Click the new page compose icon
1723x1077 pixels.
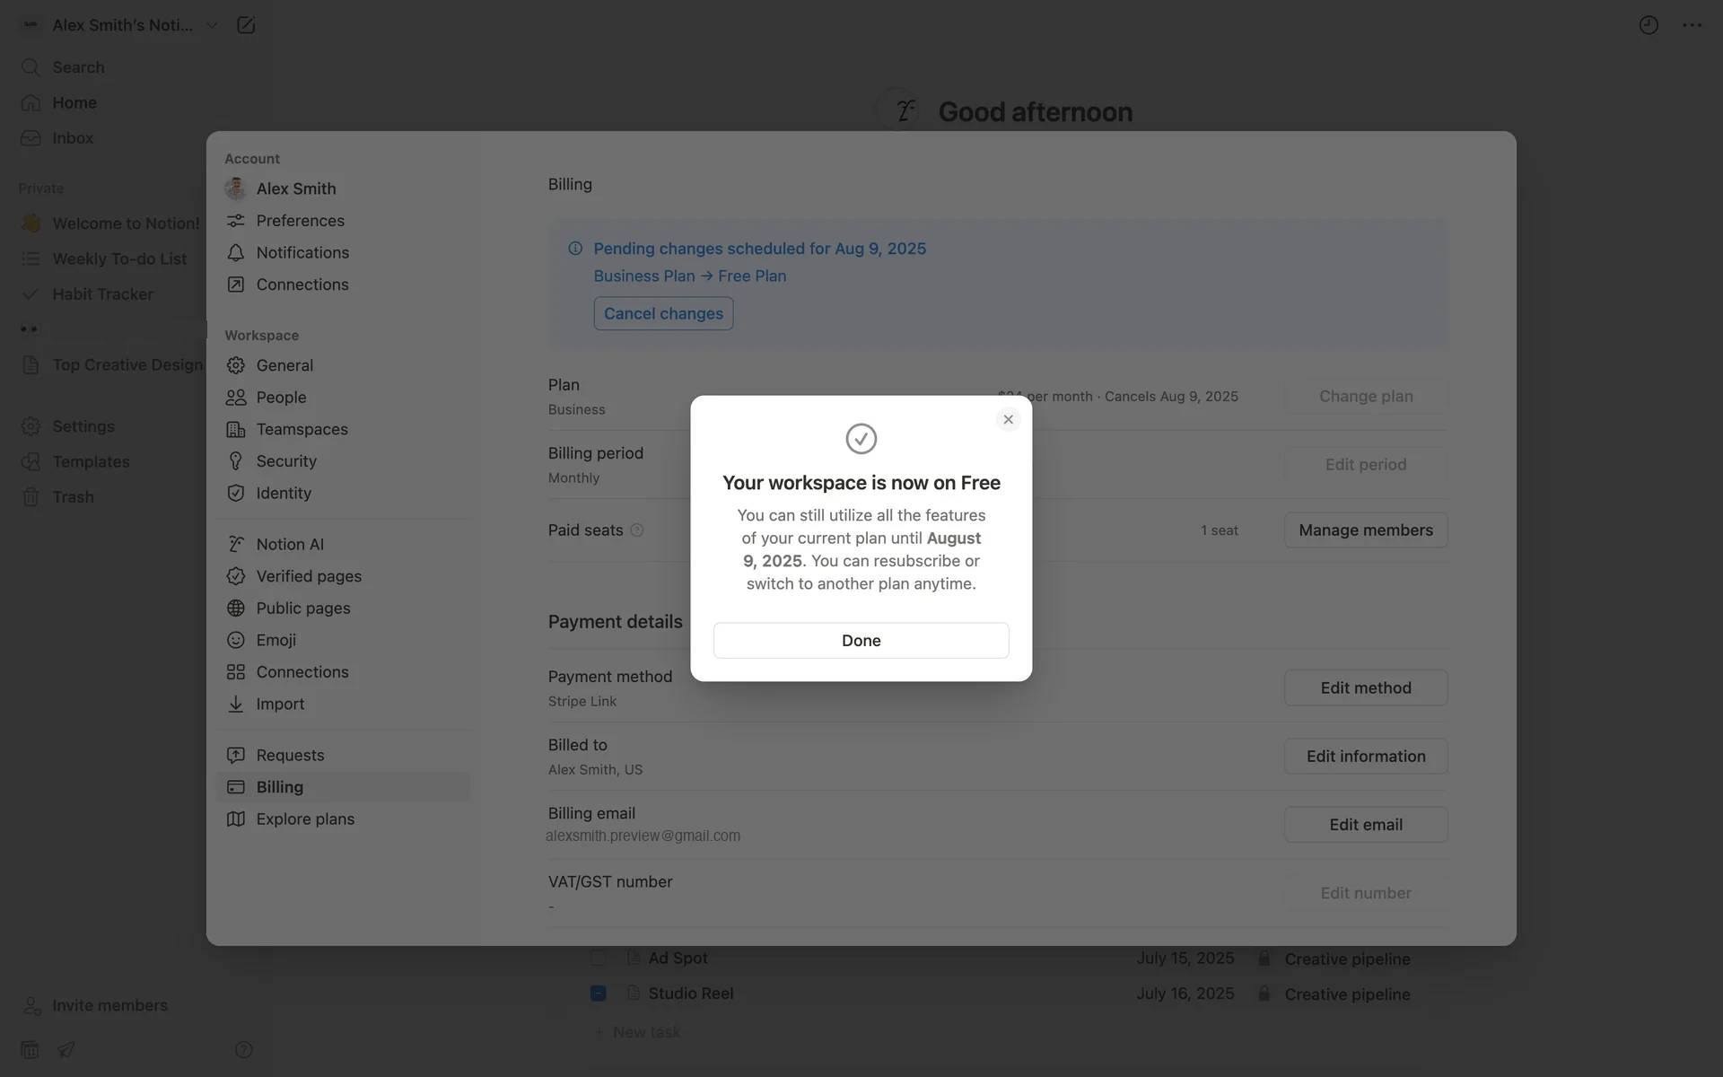[x=245, y=25]
